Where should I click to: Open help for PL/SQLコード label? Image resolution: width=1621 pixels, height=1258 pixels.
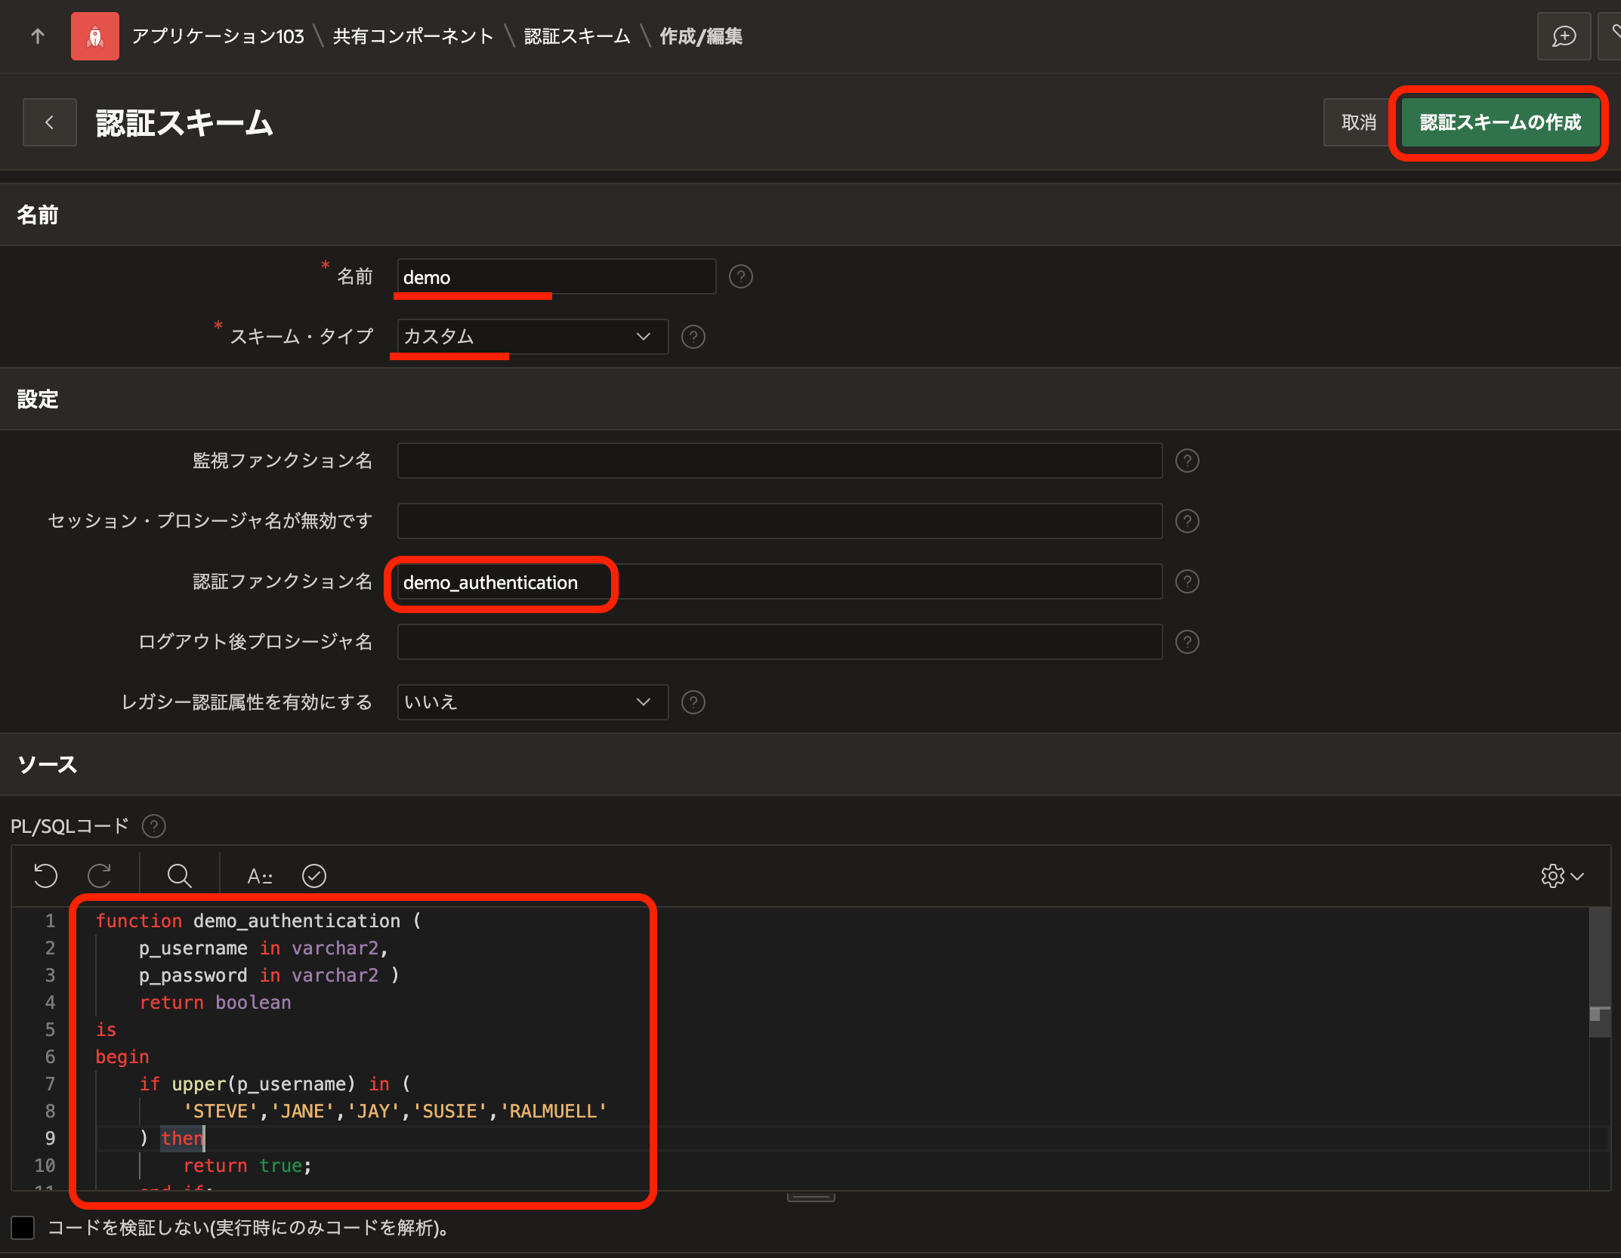(154, 826)
